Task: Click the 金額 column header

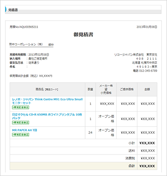Action: tap(147, 90)
